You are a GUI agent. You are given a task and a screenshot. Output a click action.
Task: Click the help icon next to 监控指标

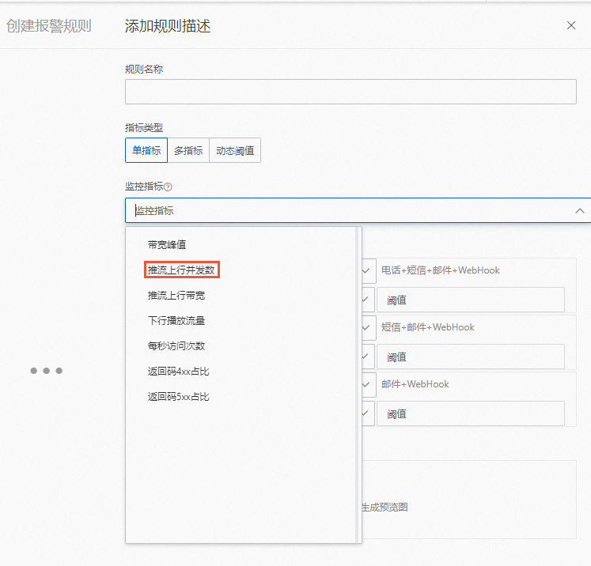[168, 187]
